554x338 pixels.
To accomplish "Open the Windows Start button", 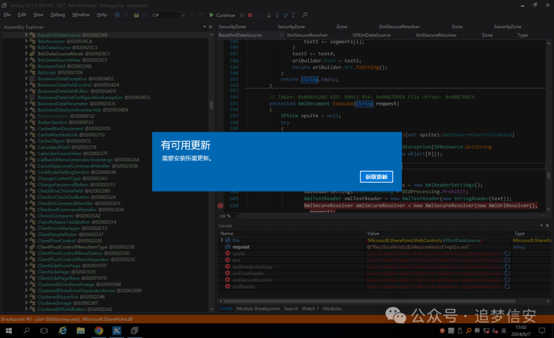I will 9,331.
